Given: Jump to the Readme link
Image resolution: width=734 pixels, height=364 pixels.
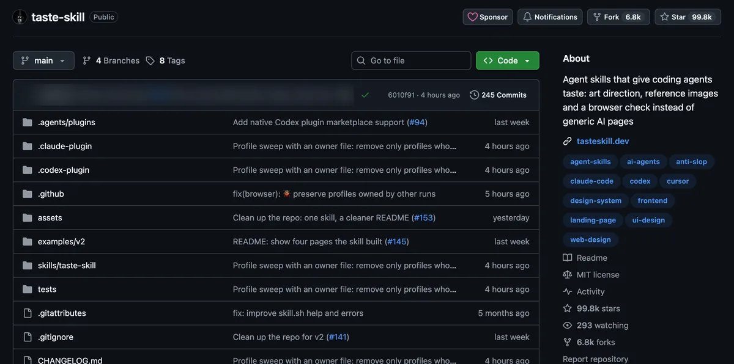Looking at the screenshot, I should pyautogui.click(x=585, y=258).
